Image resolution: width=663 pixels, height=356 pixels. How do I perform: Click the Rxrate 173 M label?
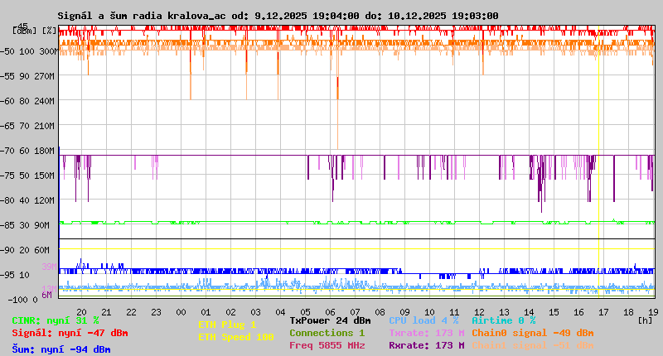click(x=426, y=345)
